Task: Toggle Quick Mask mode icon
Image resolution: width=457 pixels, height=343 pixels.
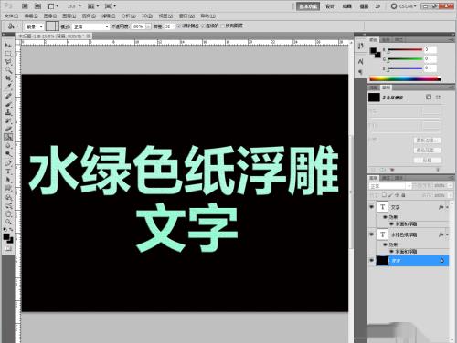Action: [x=8, y=249]
